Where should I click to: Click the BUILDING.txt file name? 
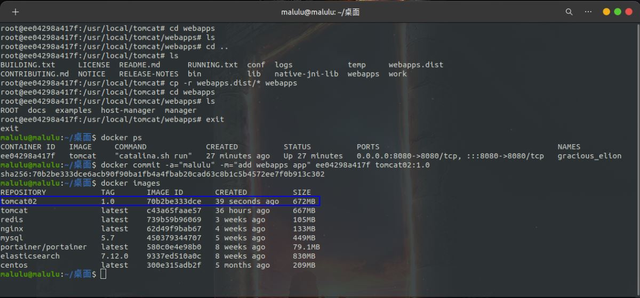(28, 64)
